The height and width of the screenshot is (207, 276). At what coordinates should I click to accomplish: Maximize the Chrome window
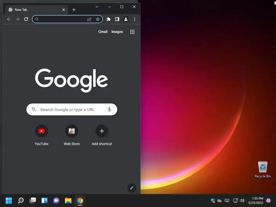[122, 7]
